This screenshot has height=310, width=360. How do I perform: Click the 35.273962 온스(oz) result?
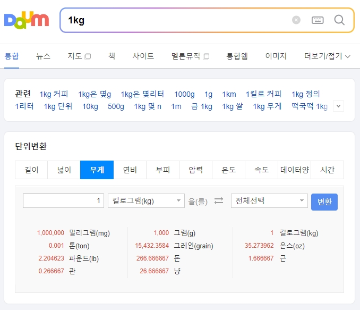(x=275, y=246)
